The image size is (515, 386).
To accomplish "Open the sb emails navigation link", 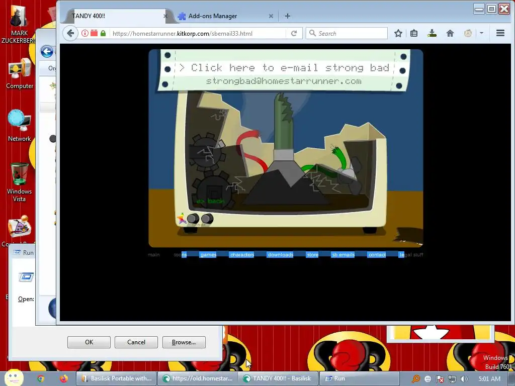I will (x=343, y=254).
